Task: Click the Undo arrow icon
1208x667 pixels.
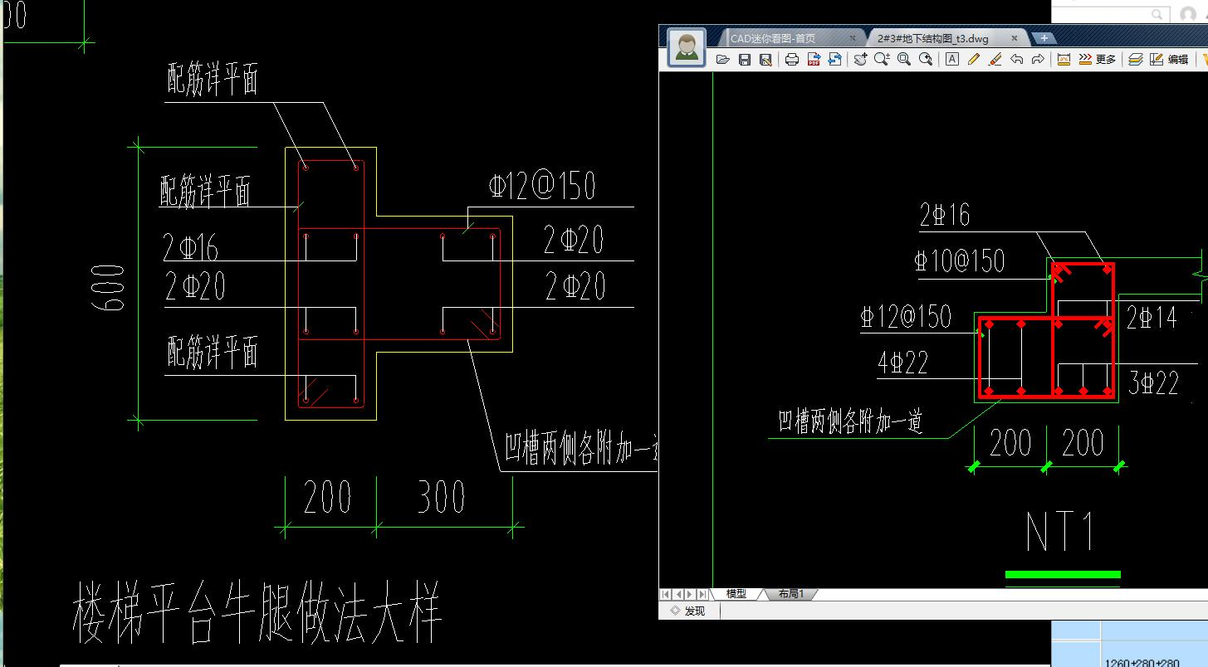Action: (x=1017, y=59)
